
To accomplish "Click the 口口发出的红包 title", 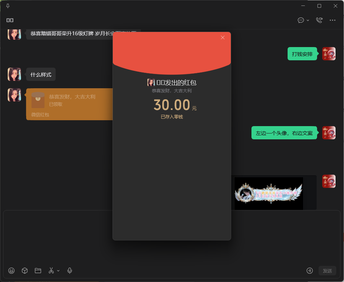I will coord(176,82).
